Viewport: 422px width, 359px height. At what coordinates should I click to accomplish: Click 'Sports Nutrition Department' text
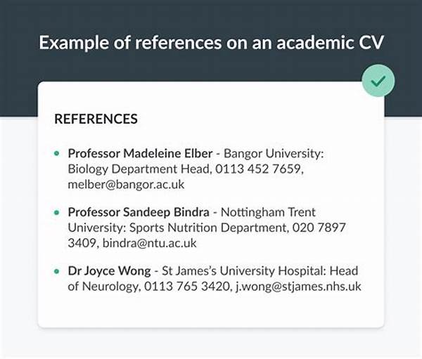click(209, 228)
